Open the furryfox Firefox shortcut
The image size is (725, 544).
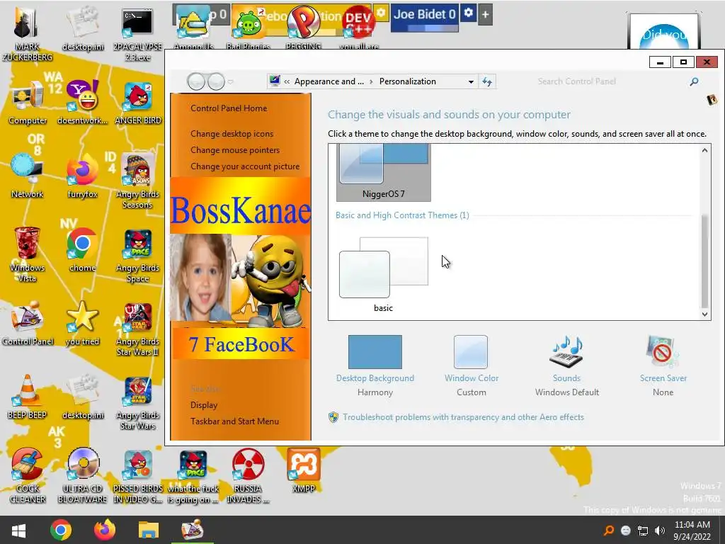coord(82,176)
